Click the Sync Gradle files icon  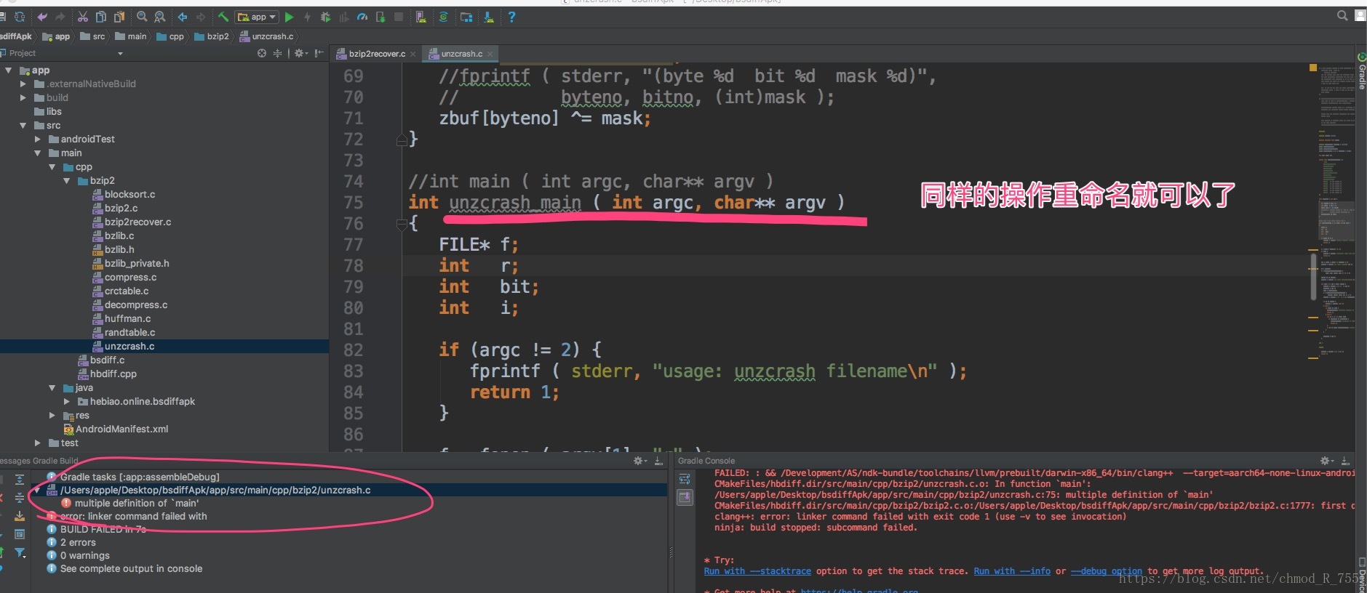tap(443, 17)
